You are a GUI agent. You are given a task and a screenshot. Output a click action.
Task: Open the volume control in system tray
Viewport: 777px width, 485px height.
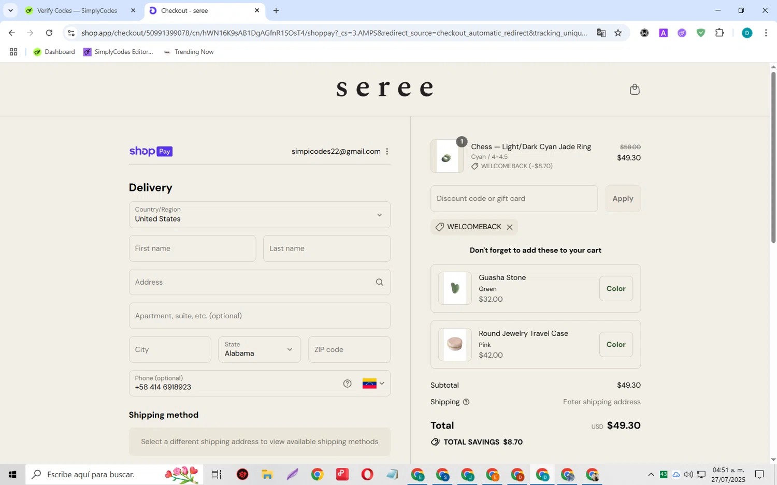pyautogui.click(x=688, y=474)
